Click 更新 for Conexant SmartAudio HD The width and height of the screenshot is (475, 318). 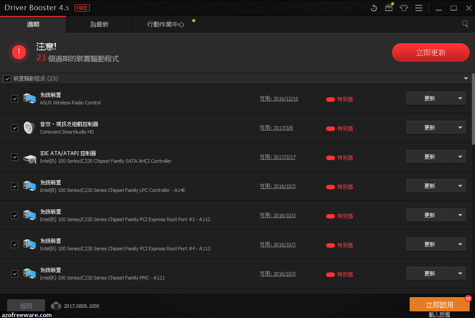(430, 128)
